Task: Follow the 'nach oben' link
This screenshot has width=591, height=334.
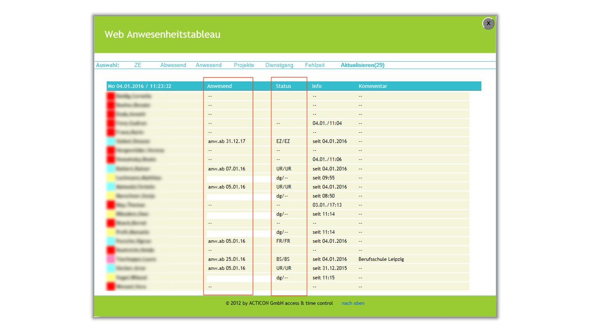Action: tap(353, 303)
